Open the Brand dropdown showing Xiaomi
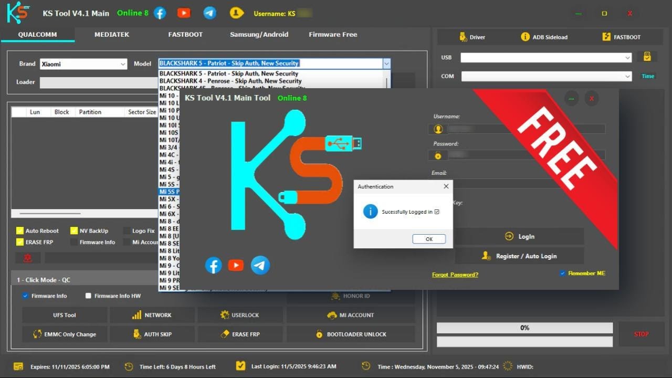This screenshot has width=672, height=378. pos(83,64)
